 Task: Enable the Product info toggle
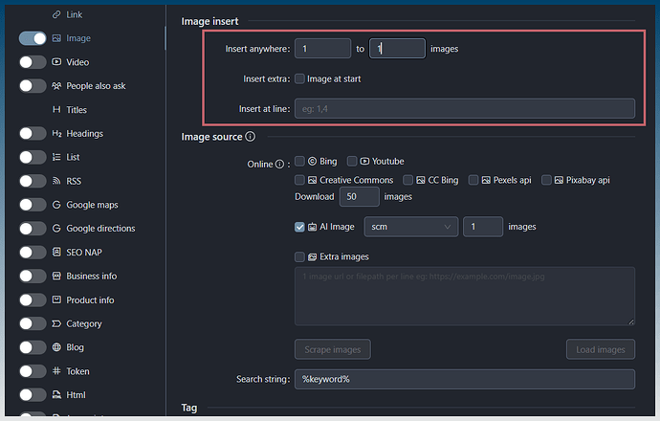click(x=33, y=299)
